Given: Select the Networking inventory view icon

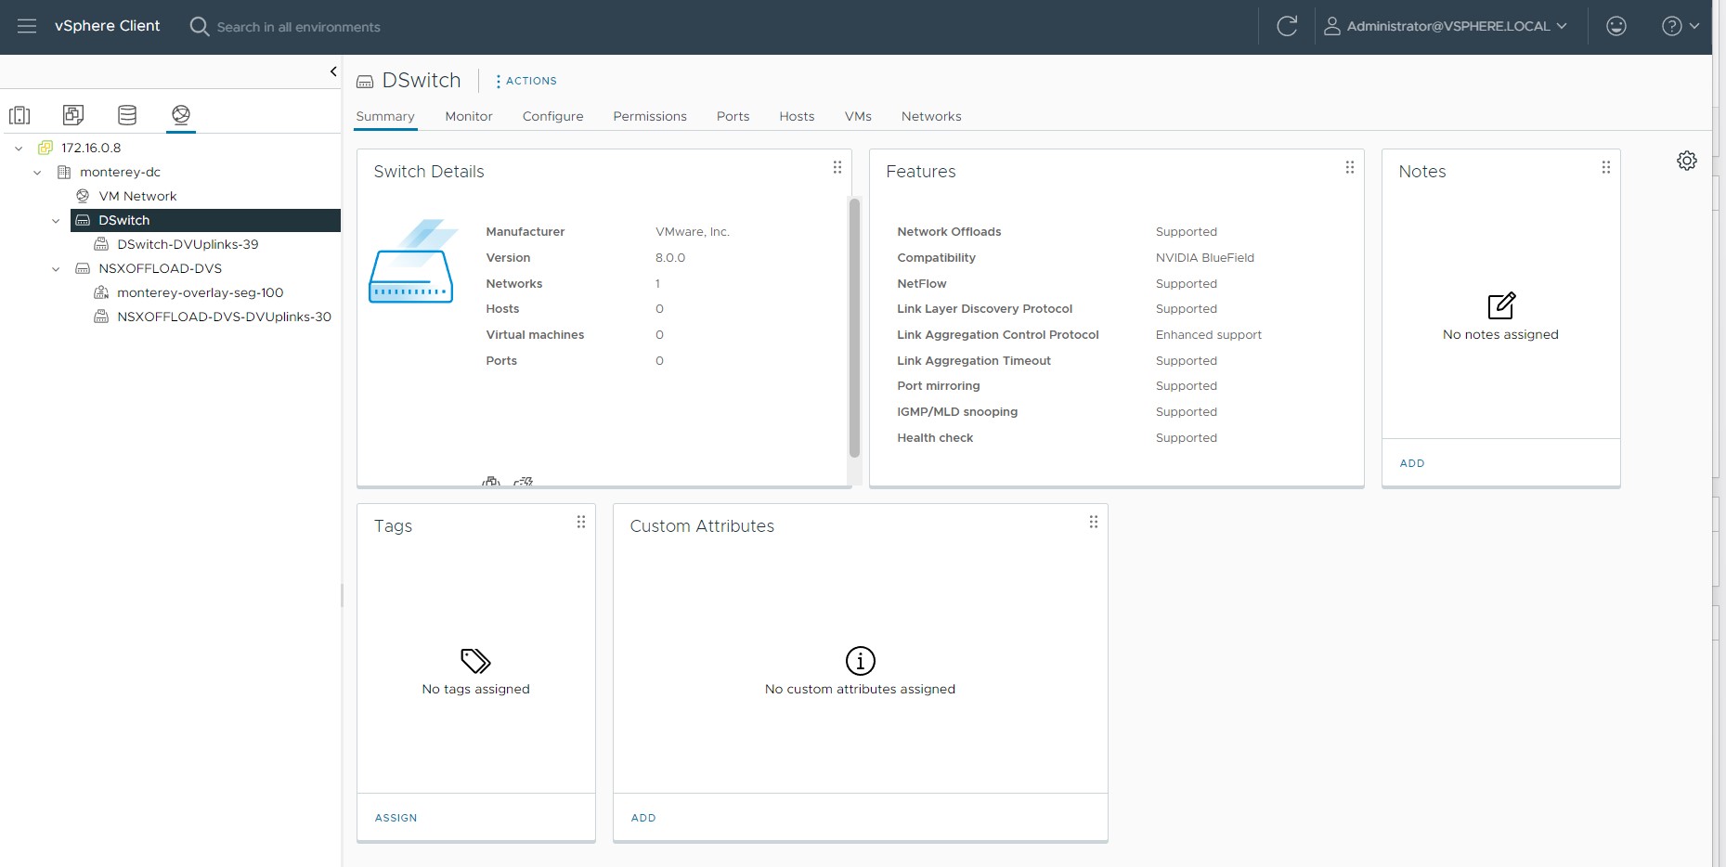Looking at the screenshot, I should 181,115.
